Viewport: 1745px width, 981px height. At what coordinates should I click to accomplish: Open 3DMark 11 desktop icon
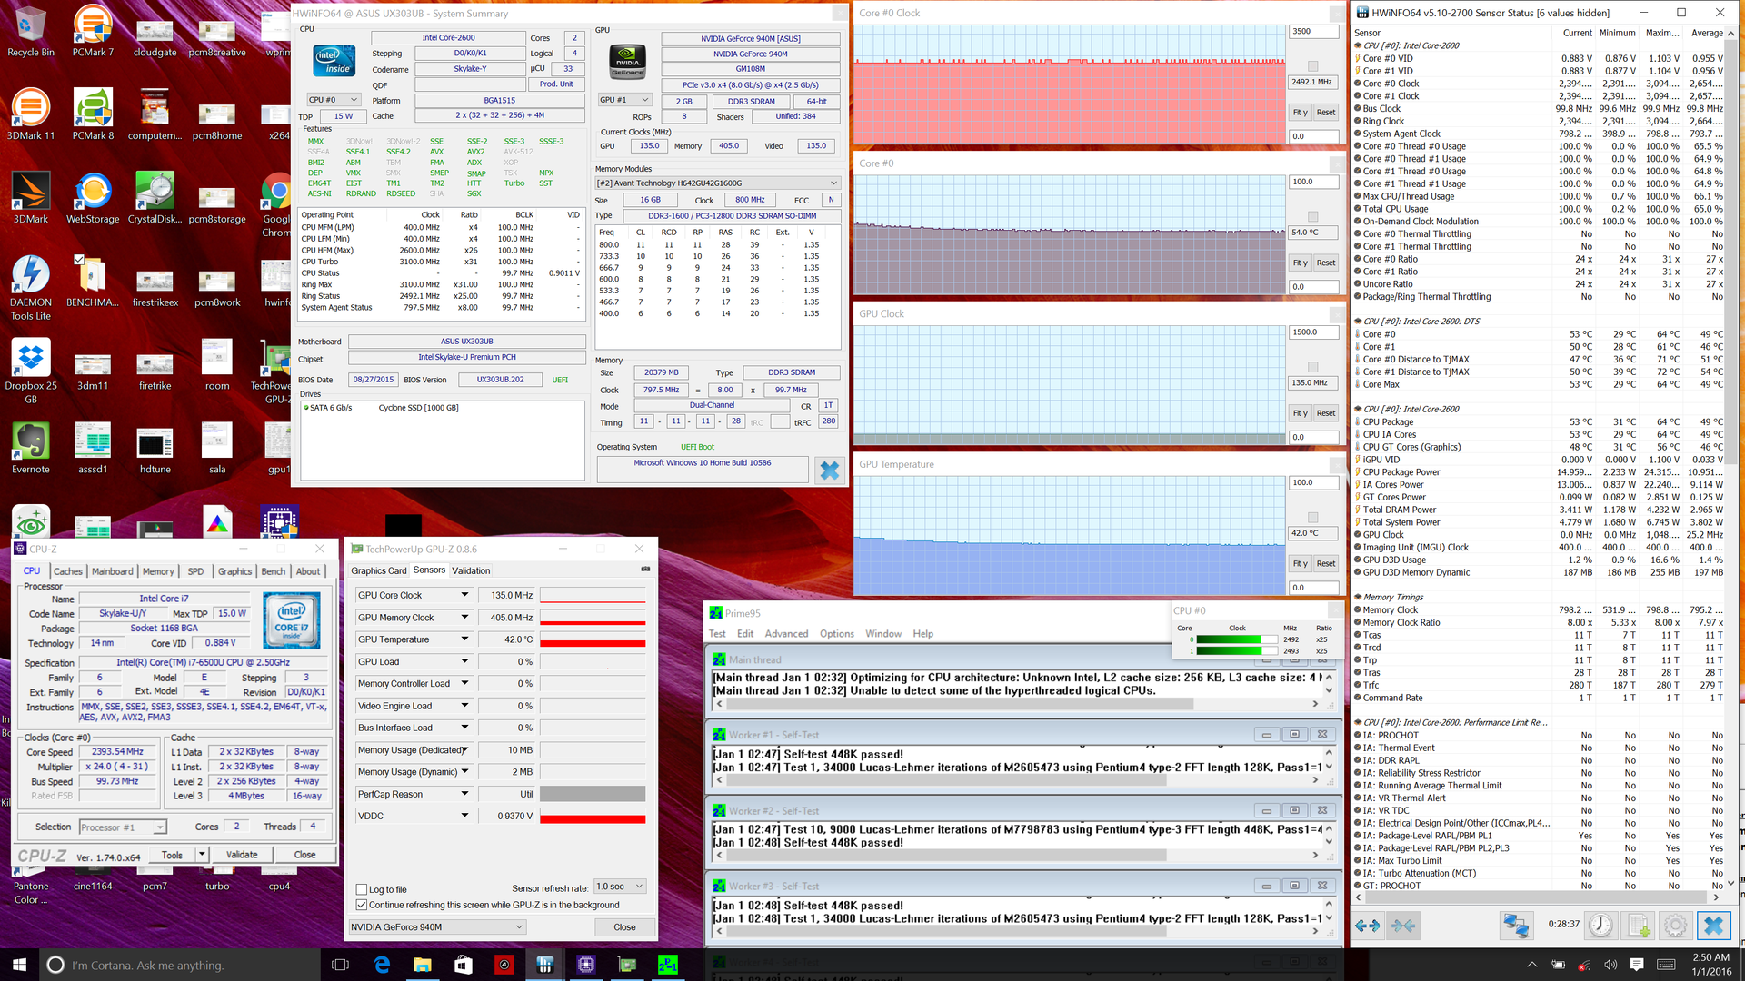click(x=30, y=115)
